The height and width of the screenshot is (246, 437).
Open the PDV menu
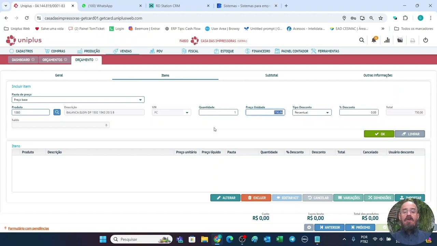tap(156, 51)
